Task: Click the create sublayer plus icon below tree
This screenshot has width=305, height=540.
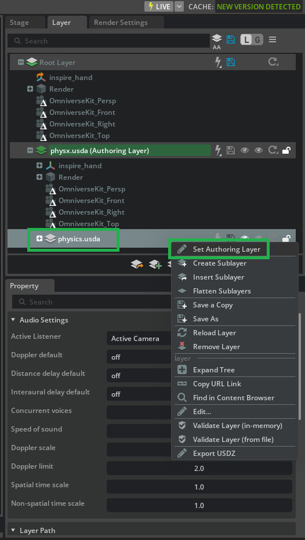Action: (x=155, y=264)
